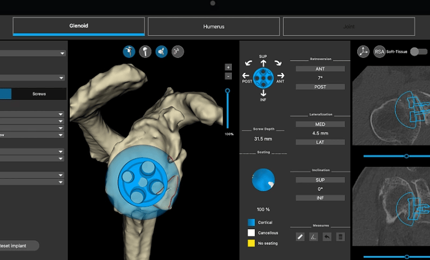Switch to the Glenoid tab
This screenshot has height=260, width=430.
click(79, 26)
